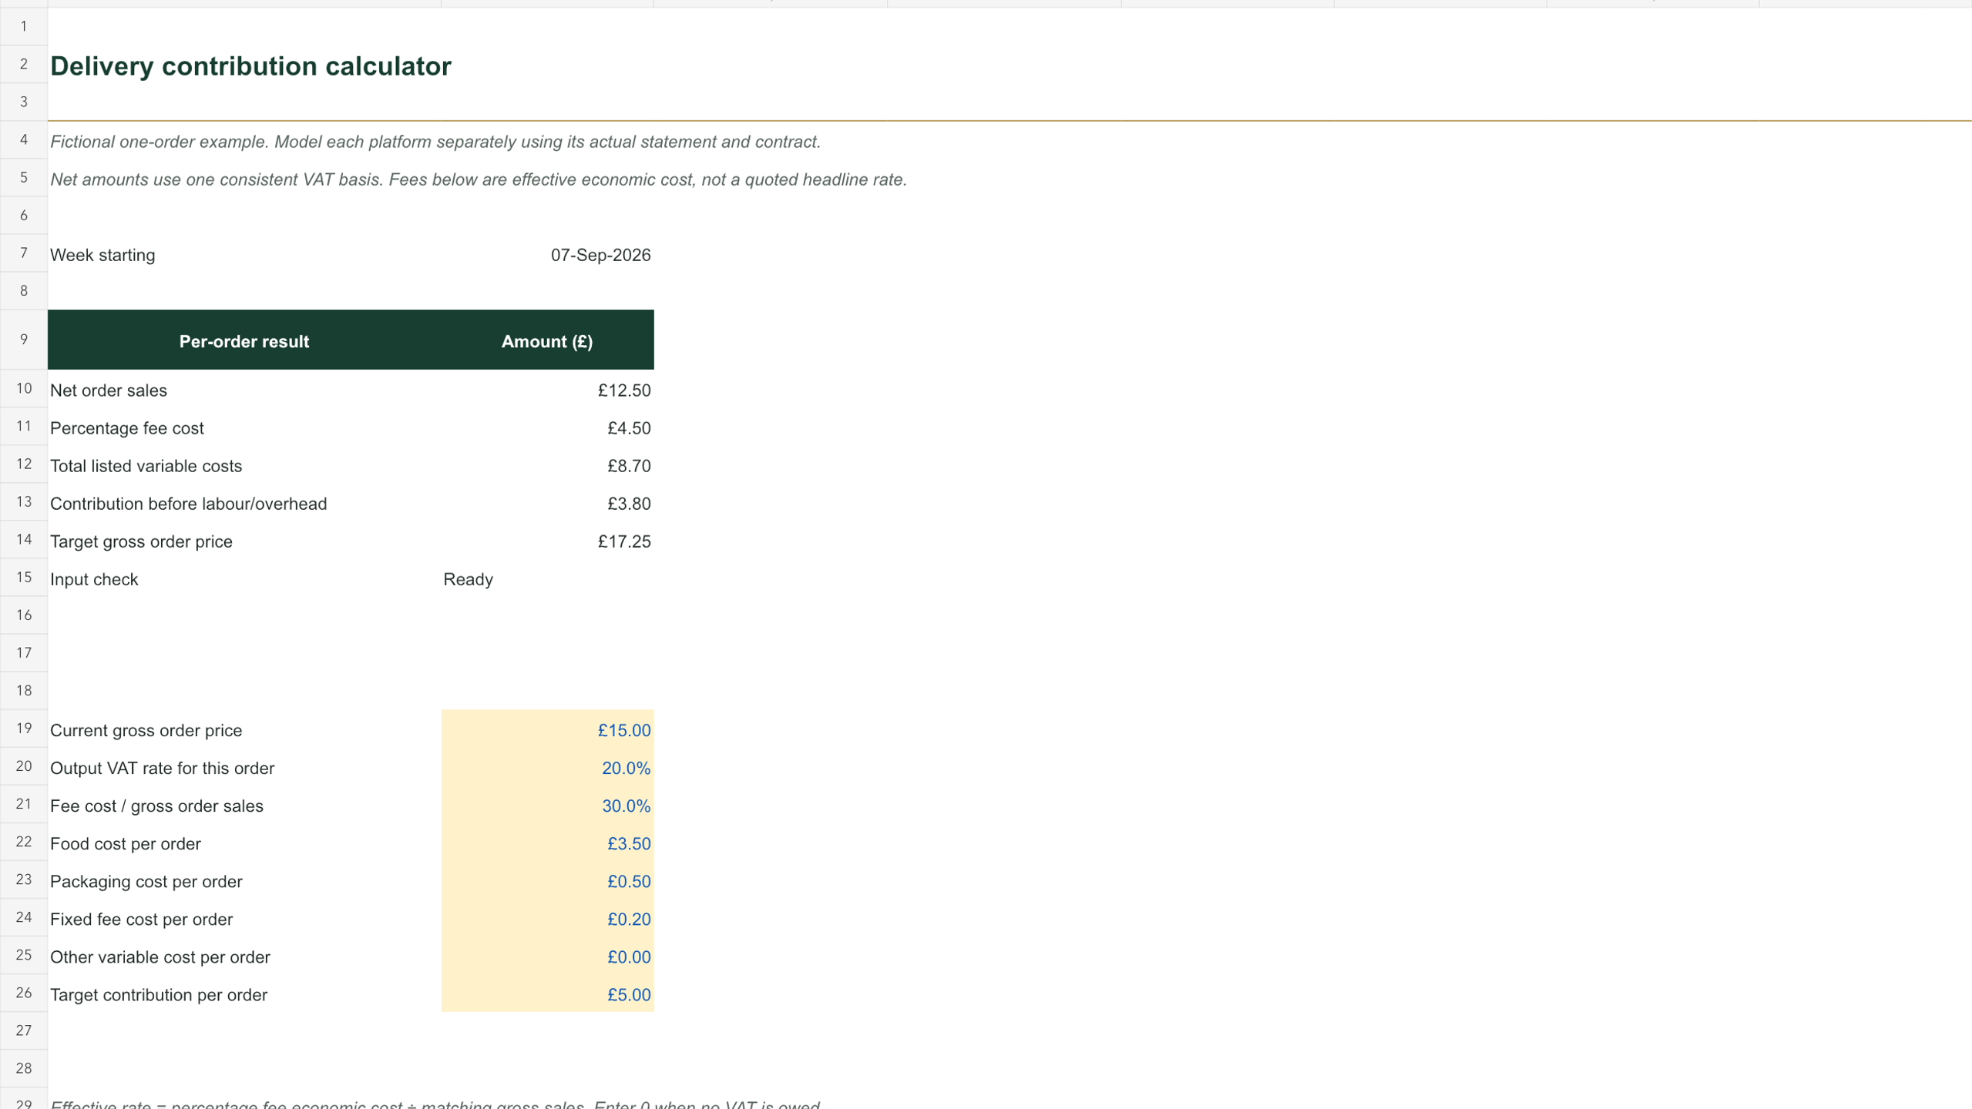Click the 'Target gross order price' label
Image resolution: width=1972 pixels, height=1109 pixels.
141,541
